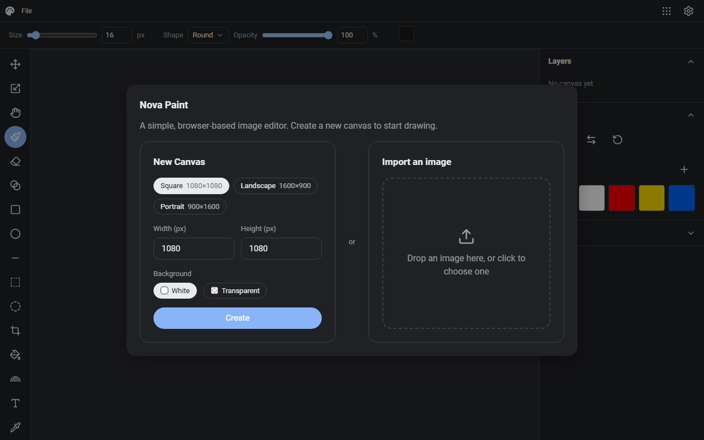Viewport: 704px width, 440px height.
Task: Choose the White background option
Action: coord(175,290)
